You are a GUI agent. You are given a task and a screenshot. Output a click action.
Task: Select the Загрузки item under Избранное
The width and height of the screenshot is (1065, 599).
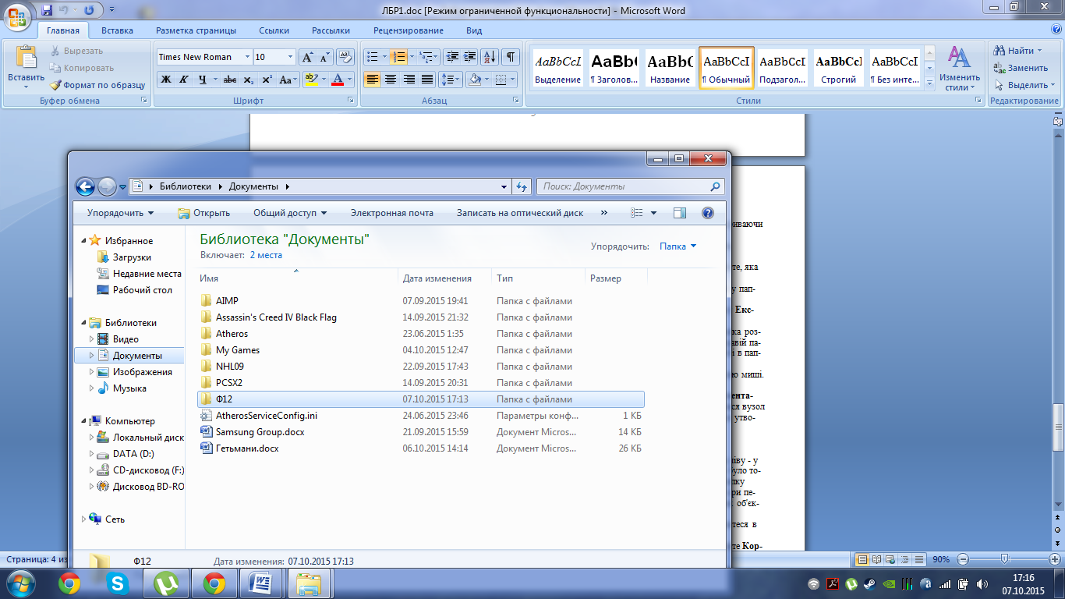[132, 257]
